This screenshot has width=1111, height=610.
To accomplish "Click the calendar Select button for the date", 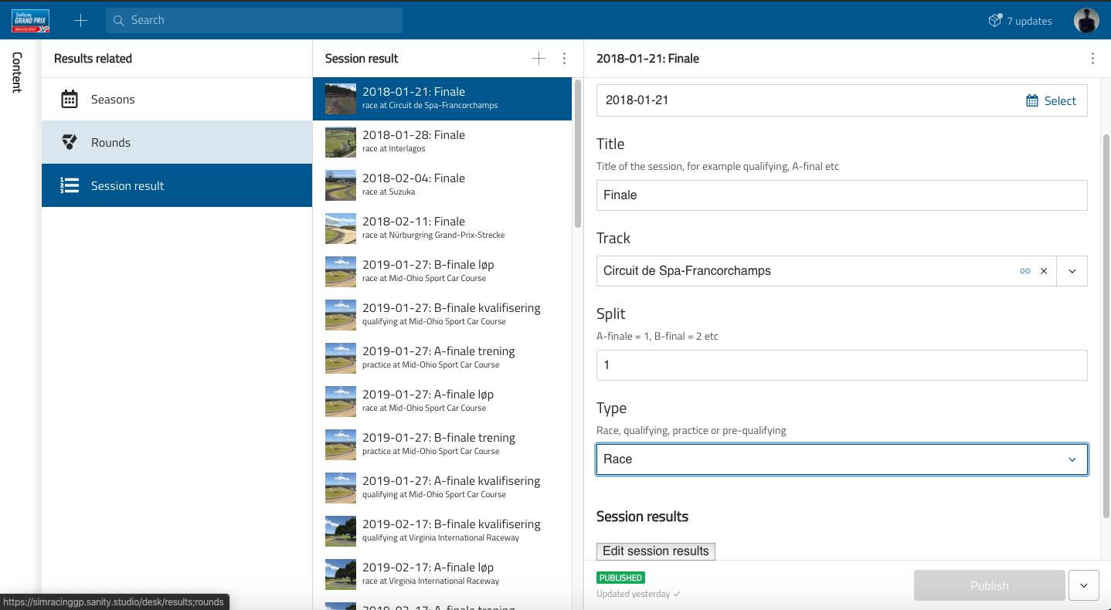I will pos(1051,100).
